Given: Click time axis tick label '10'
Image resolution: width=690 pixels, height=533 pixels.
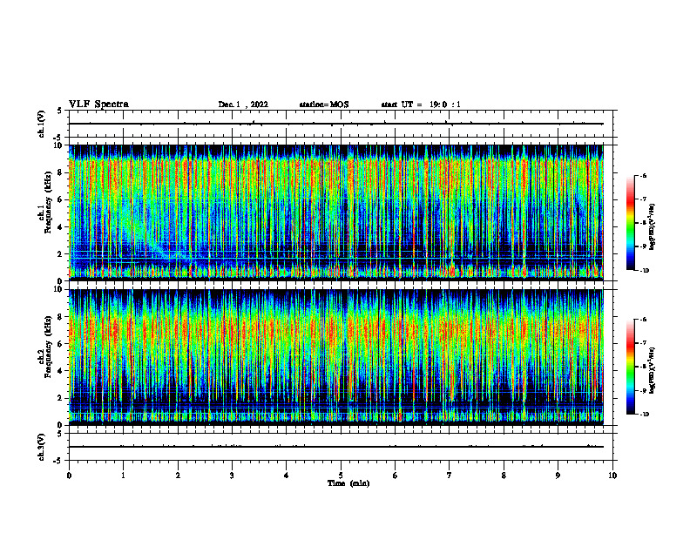Looking at the screenshot, I should [612, 476].
